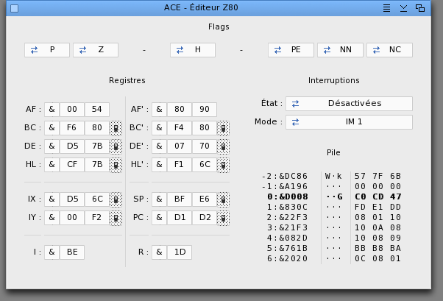Edit PC high byte D1

180,218
